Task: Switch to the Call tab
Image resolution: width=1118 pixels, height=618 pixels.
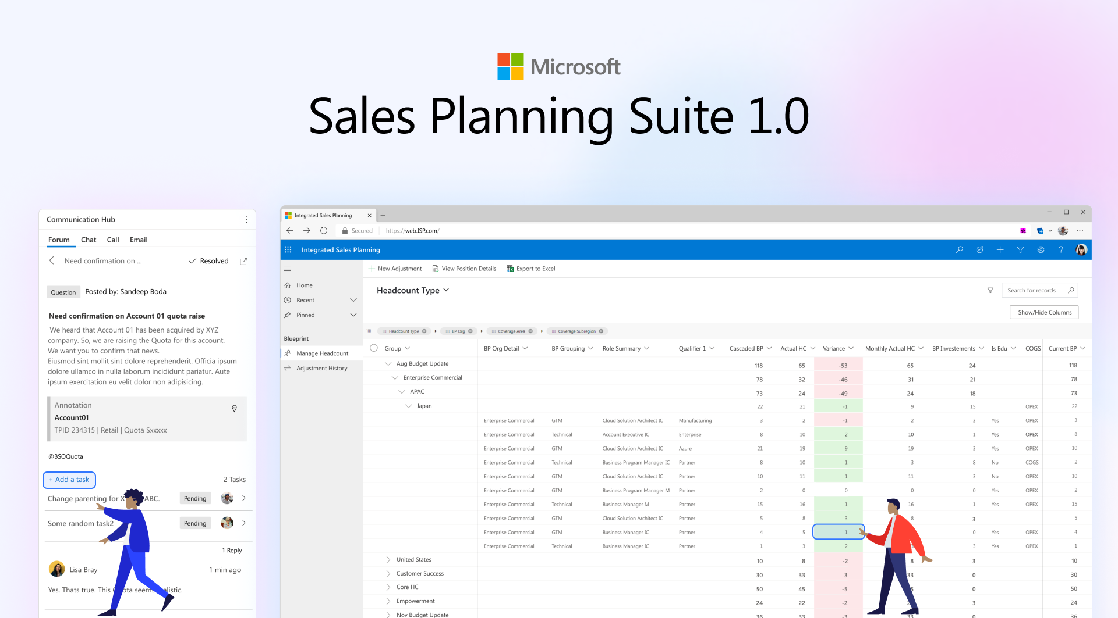Action: [x=113, y=240]
